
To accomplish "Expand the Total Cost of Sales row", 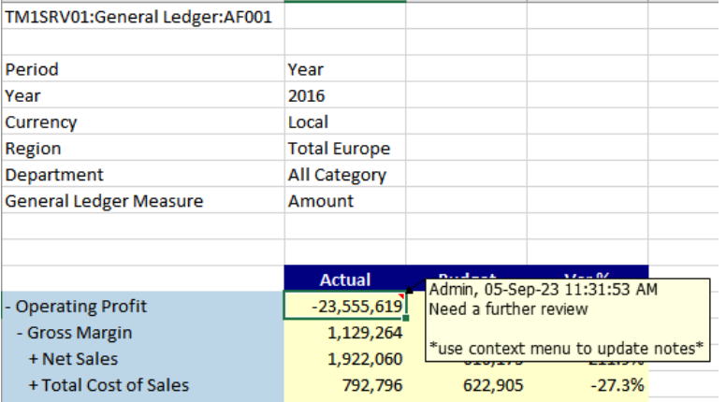I will coord(34,386).
